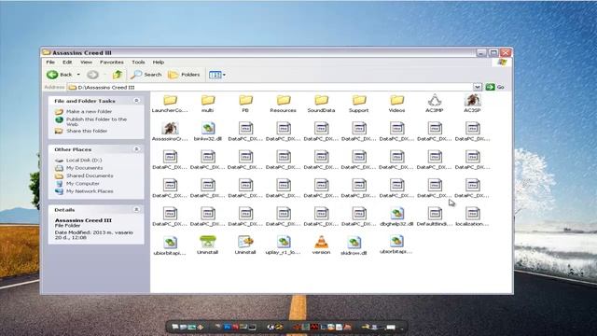Viewport: 597px width, 336px height.
Task: Expand the Address bar dropdown
Action: [477, 87]
